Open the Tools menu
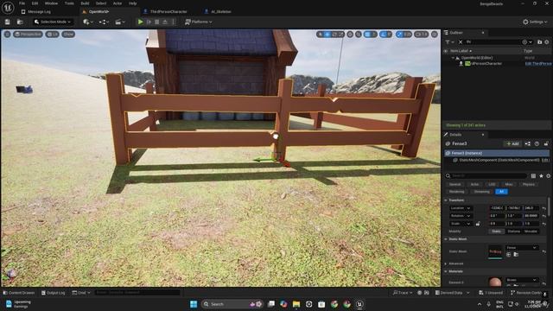Screen dimensions: 553x311 tap(69, 3)
